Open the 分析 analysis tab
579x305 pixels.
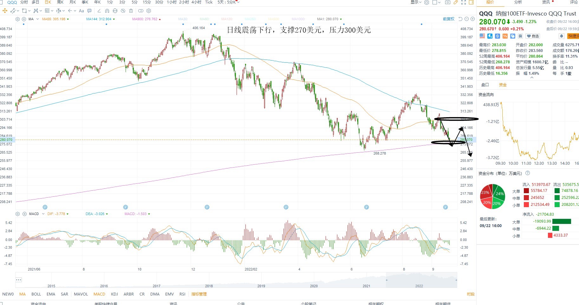click(x=518, y=2)
